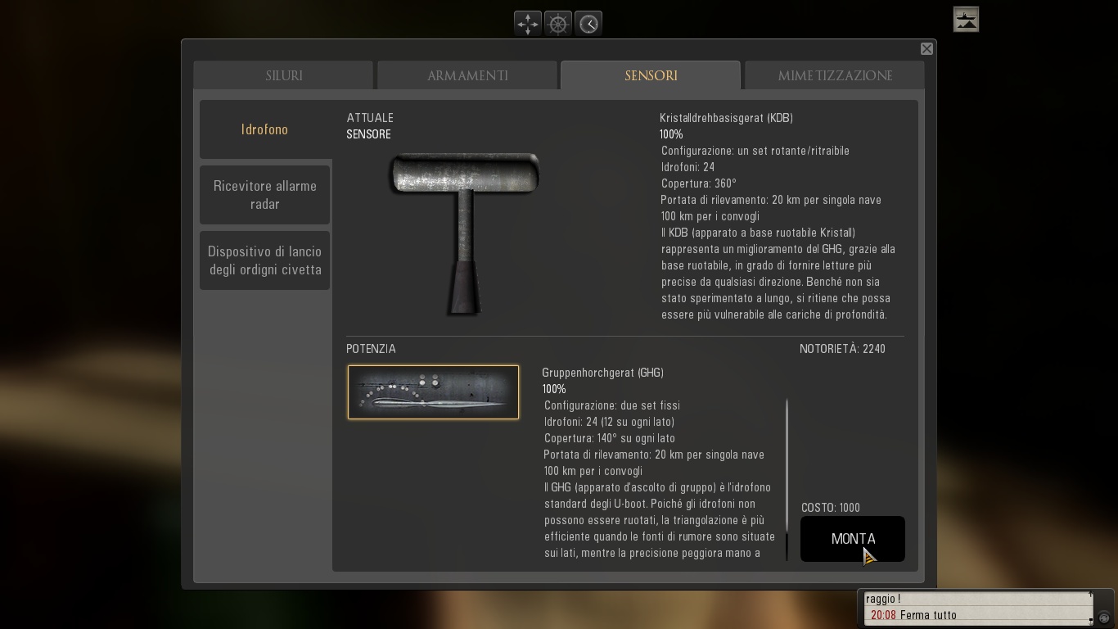Click 'Configurazione: due set fissi' line

612,405
